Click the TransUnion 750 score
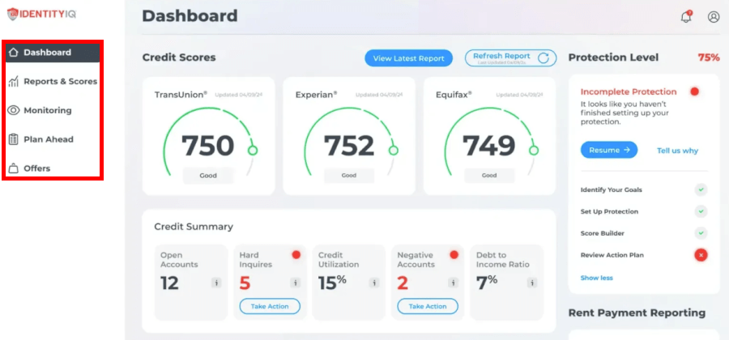 point(208,146)
